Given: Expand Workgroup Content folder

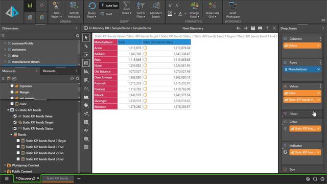Looking at the screenshot, I should pos(5,165).
